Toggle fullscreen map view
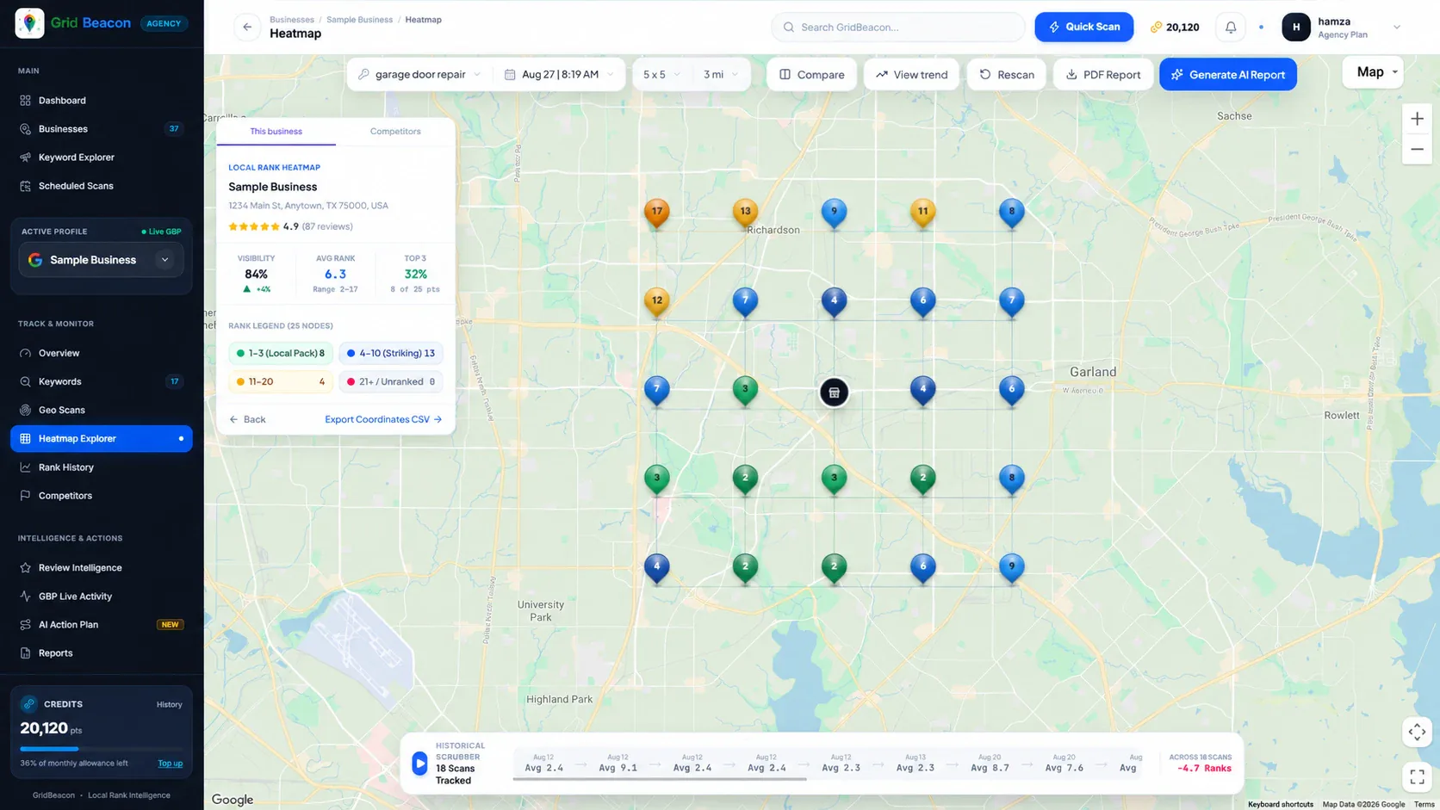The image size is (1440, 810). (1417, 777)
